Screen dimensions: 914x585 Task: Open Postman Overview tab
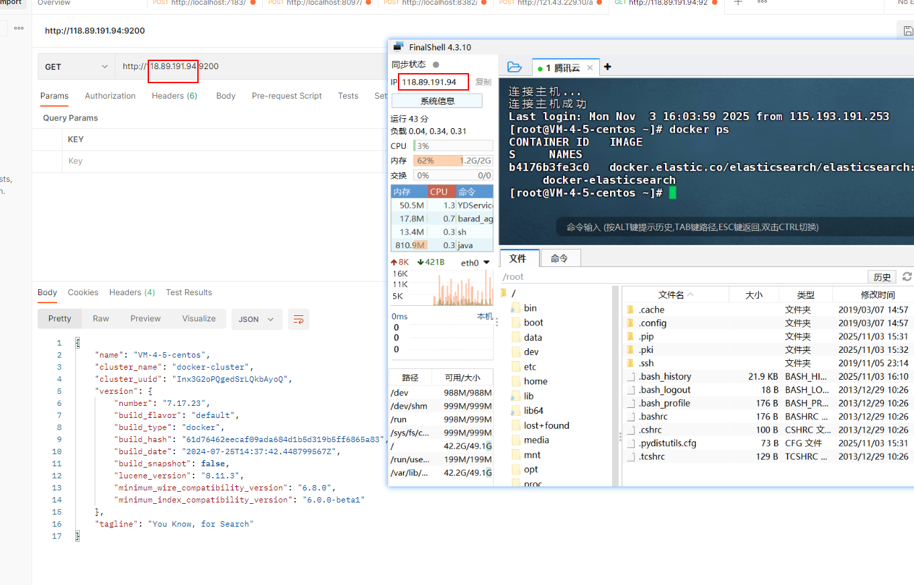click(x=54, y=3)
